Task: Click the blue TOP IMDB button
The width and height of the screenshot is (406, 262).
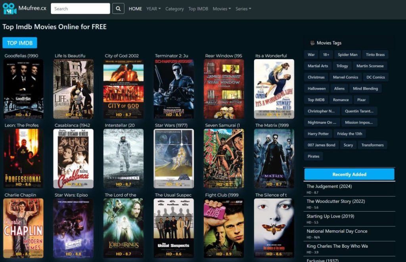Action: pyautogui.click(x=20, y=43)
